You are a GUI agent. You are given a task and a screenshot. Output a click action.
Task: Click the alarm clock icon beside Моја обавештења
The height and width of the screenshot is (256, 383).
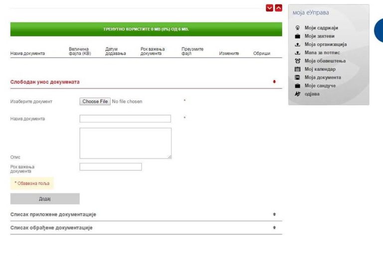[x=297, y=61]
